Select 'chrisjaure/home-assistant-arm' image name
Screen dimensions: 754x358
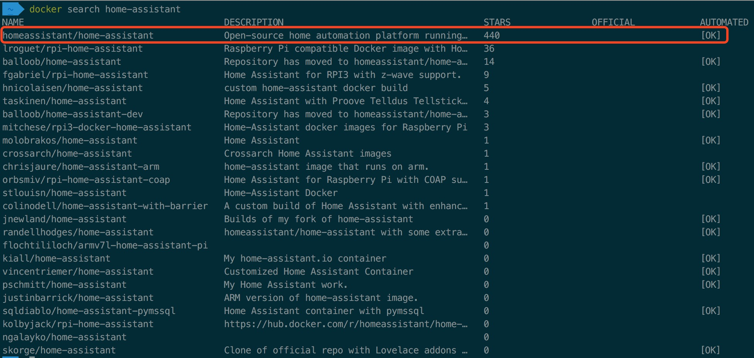coord(81,167)
